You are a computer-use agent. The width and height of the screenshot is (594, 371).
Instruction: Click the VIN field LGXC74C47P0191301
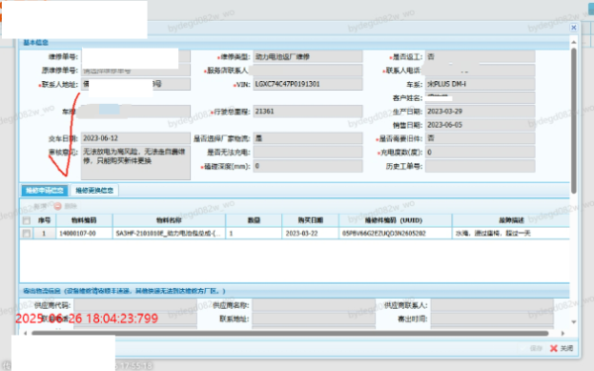308,84
